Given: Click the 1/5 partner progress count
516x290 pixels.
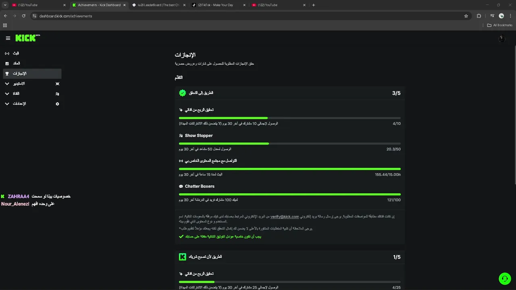Looking at the screenshot, I should pos(397,257).
